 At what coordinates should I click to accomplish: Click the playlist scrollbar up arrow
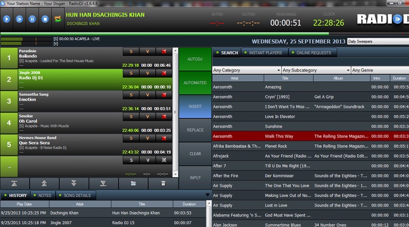[x=176, y=51]
